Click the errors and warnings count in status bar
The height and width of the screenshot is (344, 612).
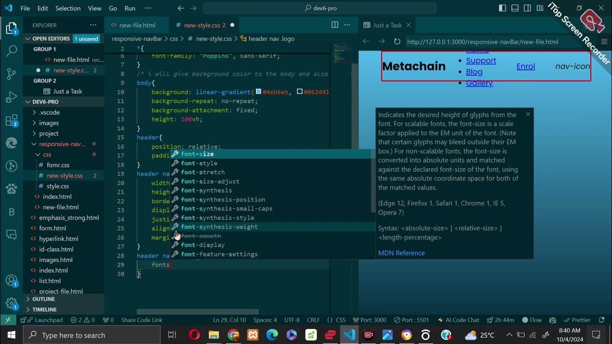(82, 320)
